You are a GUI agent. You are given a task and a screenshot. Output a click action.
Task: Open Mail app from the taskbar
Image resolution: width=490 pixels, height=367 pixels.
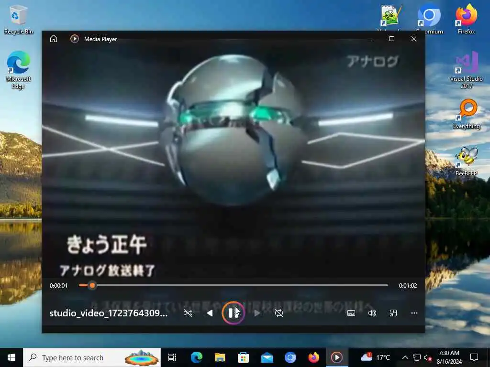[267, 357]
